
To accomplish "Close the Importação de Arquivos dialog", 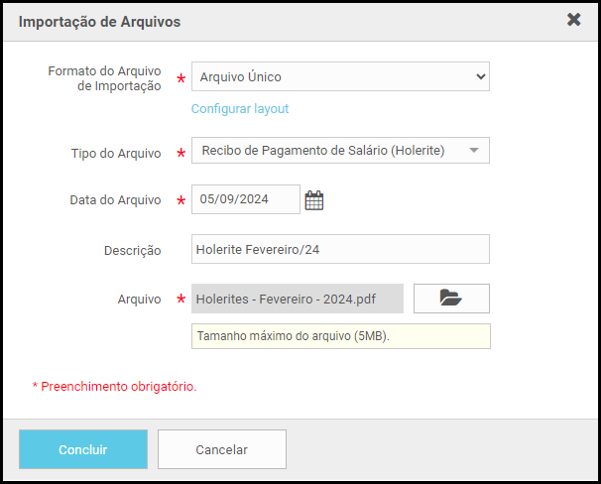I will (573, 20).
